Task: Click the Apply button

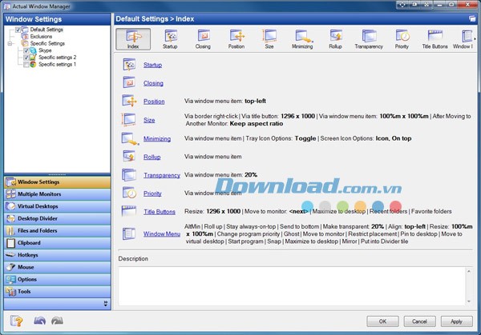Action: pos(456,321)
